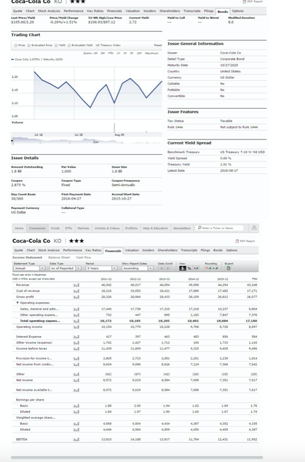Open the Other income (expense) chart icon
The height and width of the screenshot is (462, 305).
coord(77,343)
